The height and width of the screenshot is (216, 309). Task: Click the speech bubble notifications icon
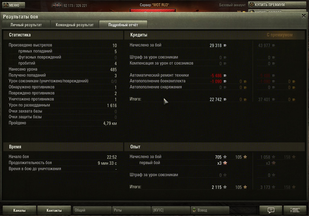pyautogui.click(x=271, y=210)
